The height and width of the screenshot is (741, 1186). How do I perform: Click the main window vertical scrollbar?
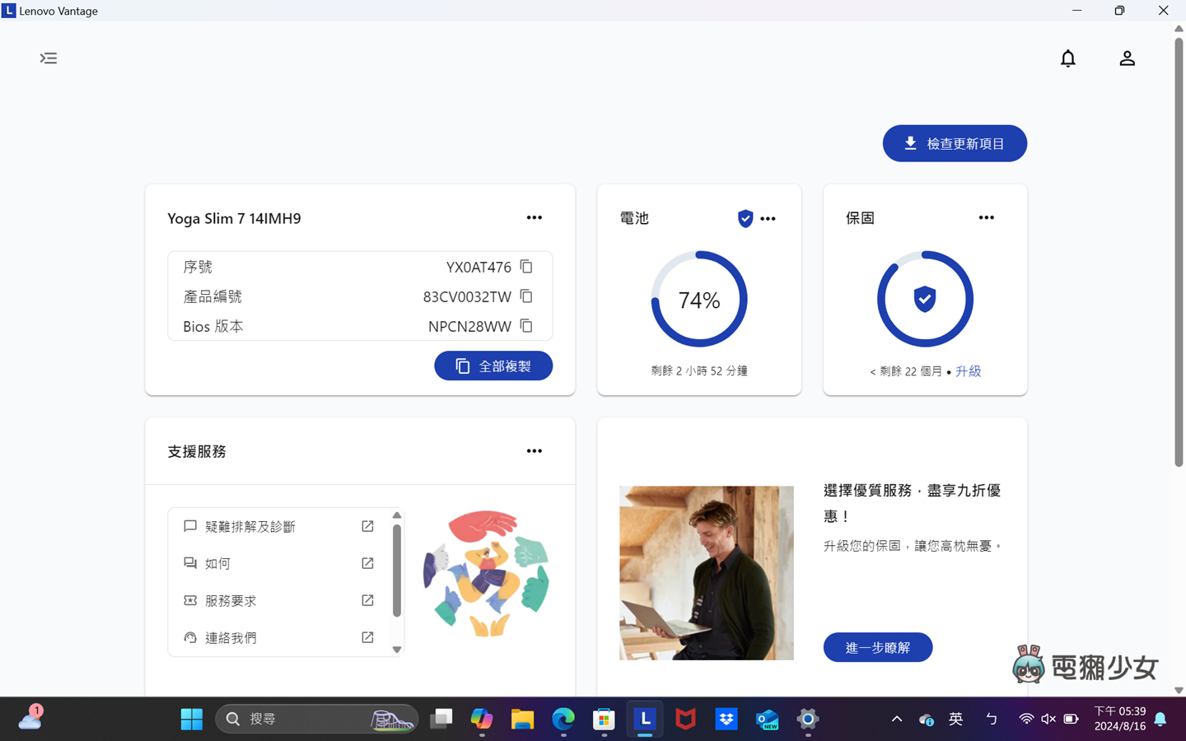1179,252
